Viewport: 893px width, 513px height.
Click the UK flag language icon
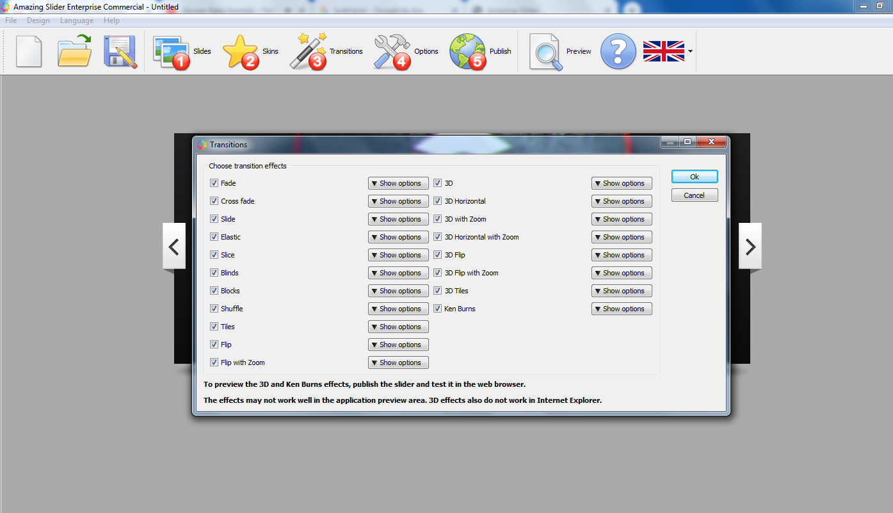[664, 51]
